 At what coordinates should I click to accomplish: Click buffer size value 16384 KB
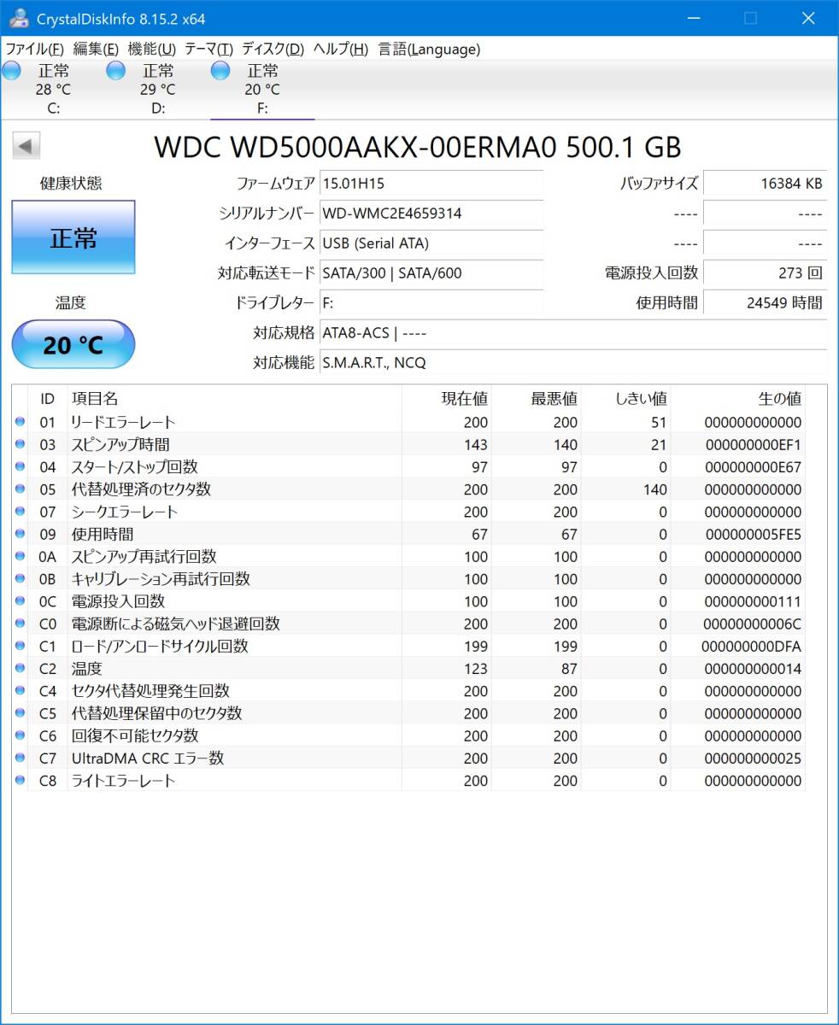[765, 184]
